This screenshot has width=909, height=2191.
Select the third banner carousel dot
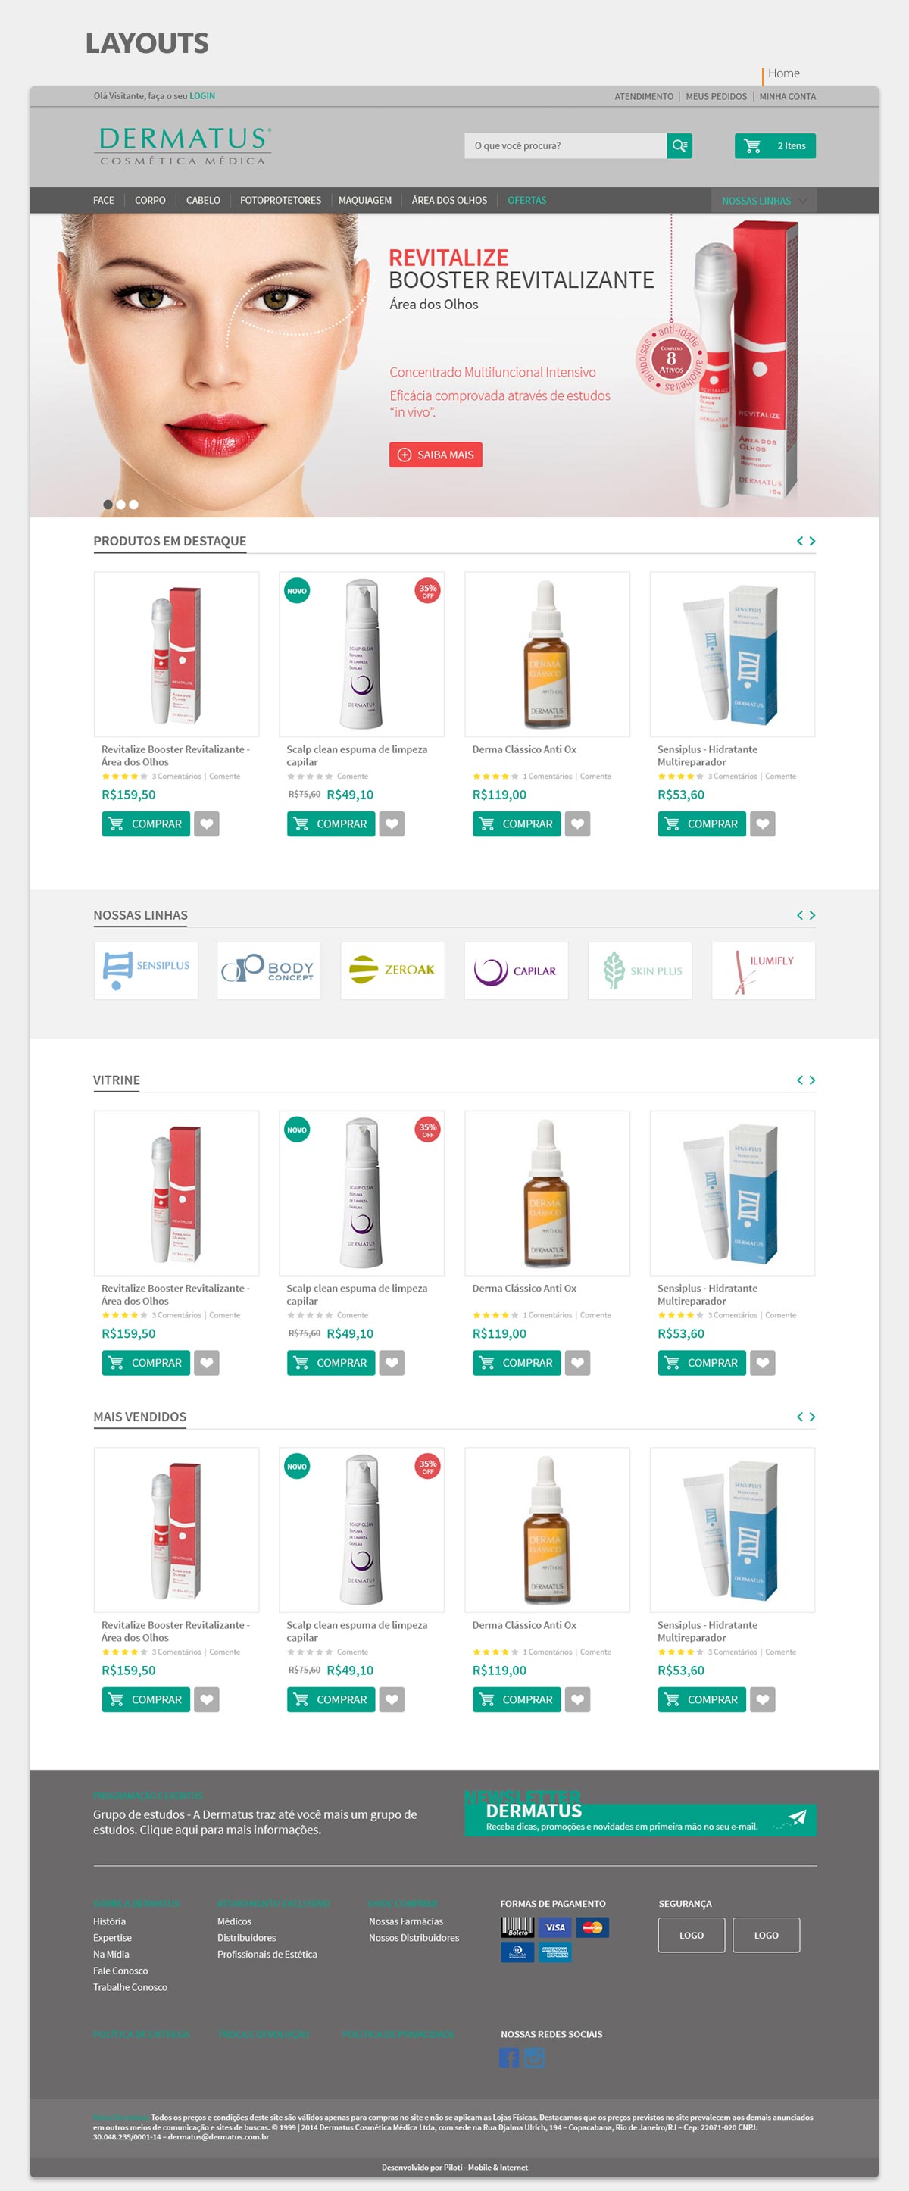133,505
